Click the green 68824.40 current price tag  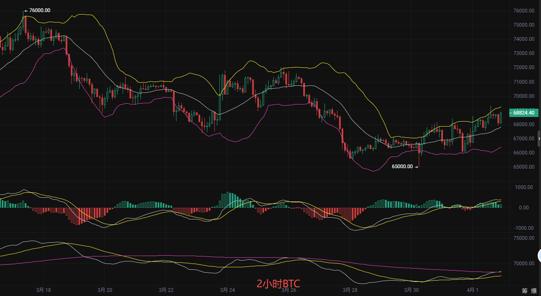click(523, 113)
